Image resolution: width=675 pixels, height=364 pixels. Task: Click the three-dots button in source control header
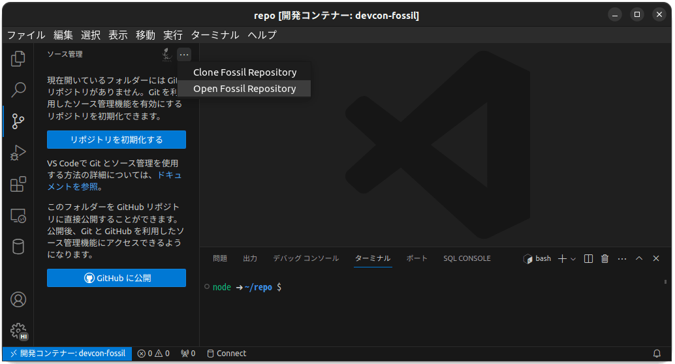coord(184,55)
